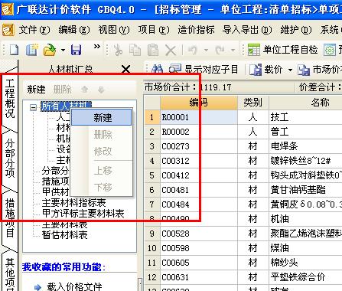The height and width of the screenshot is (291, 342).
Task: Close the 人材机汇总 panel
Action: tap(125, 69)
